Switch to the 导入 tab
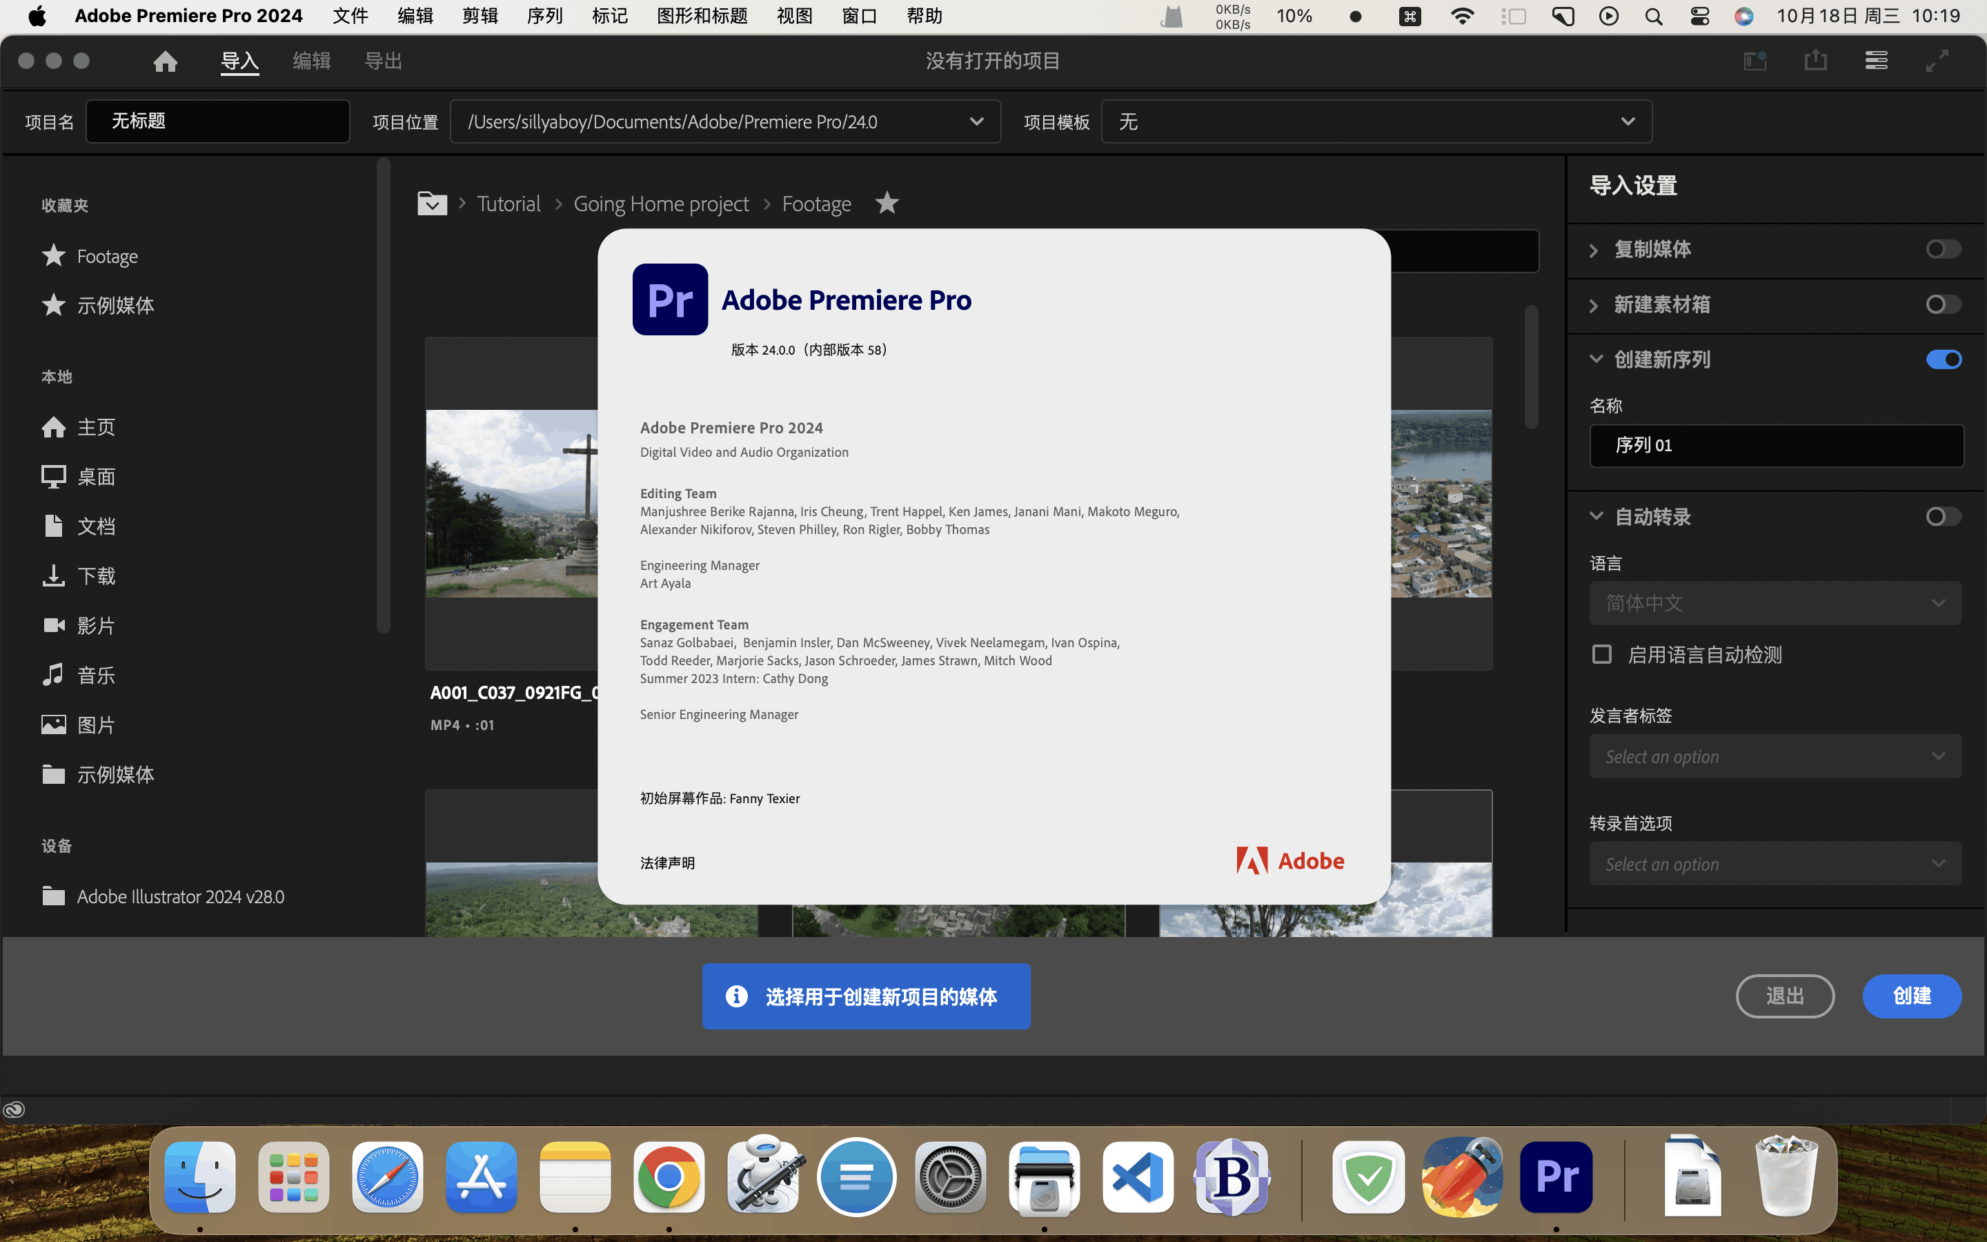Viewport: 1987px width, 1242px height. 240,61
